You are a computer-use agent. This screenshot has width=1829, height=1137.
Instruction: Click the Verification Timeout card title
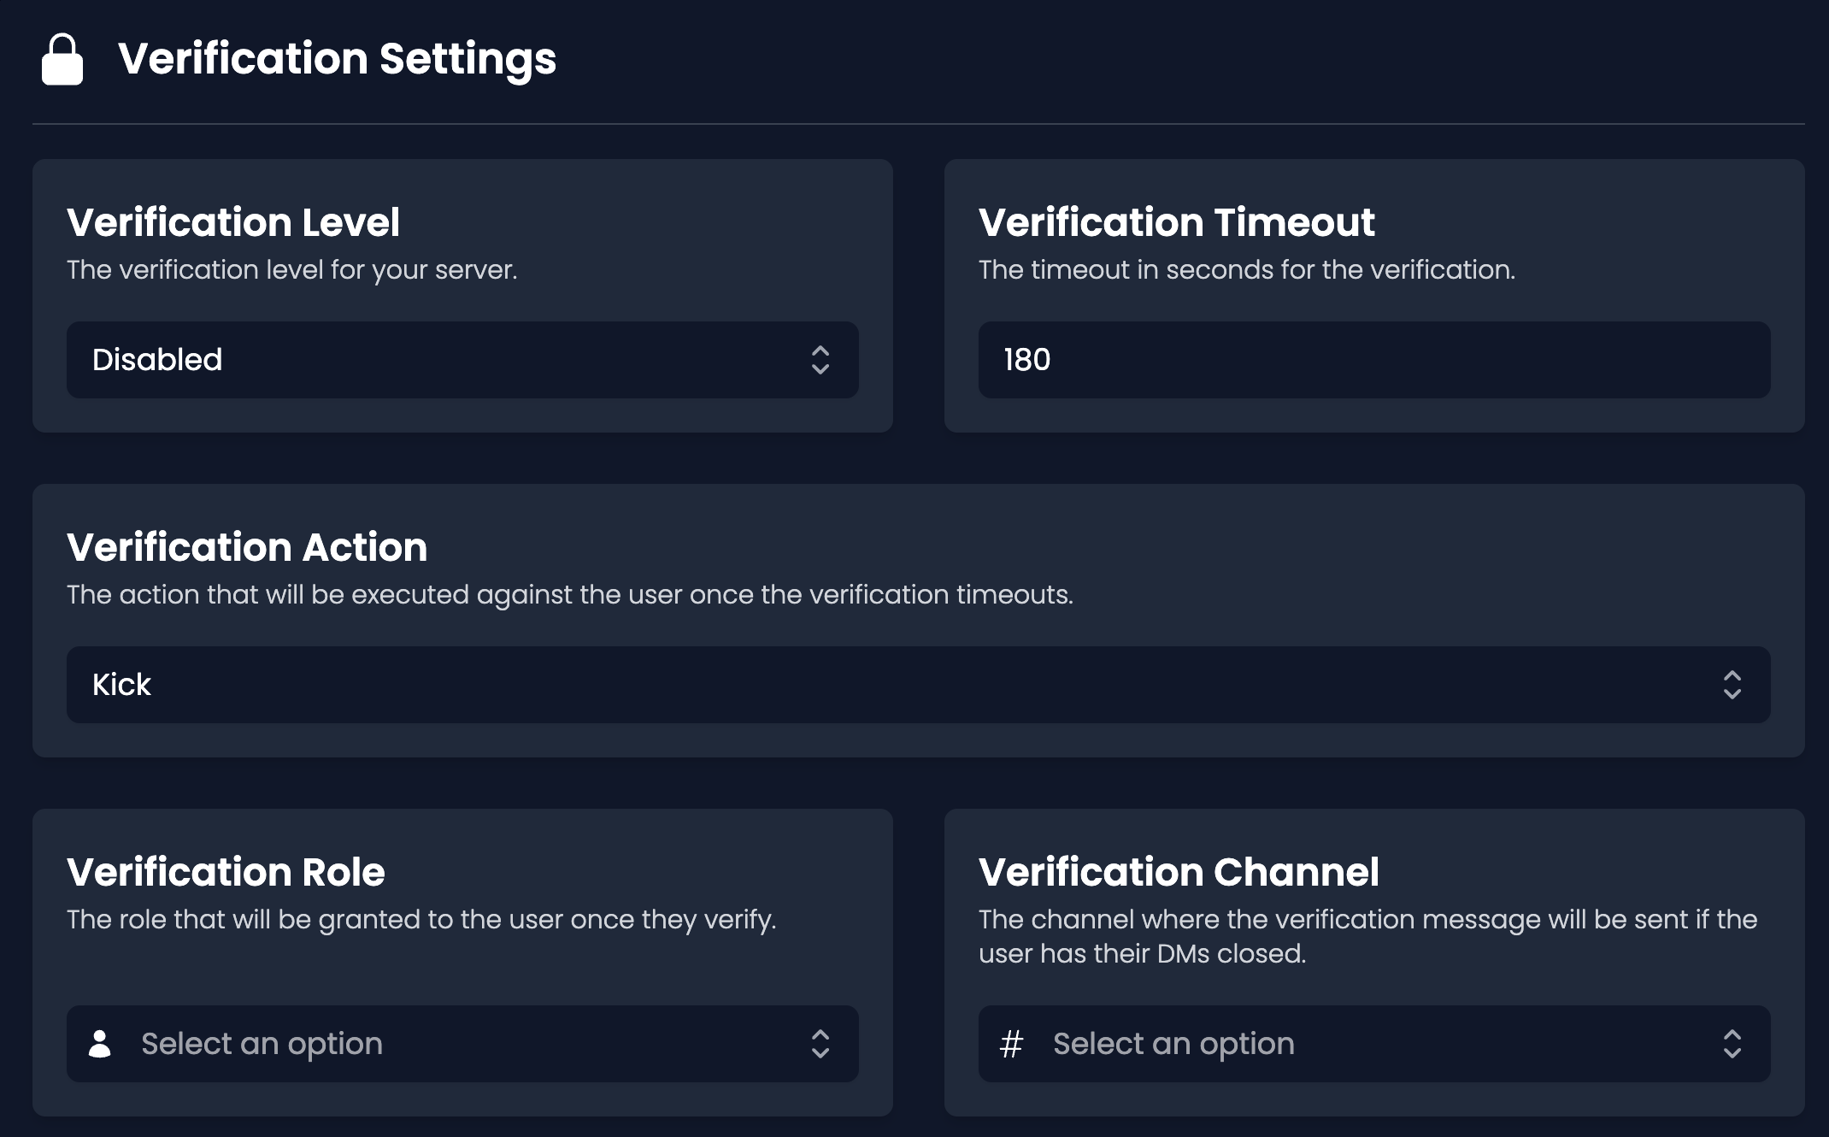[1176, 222]
